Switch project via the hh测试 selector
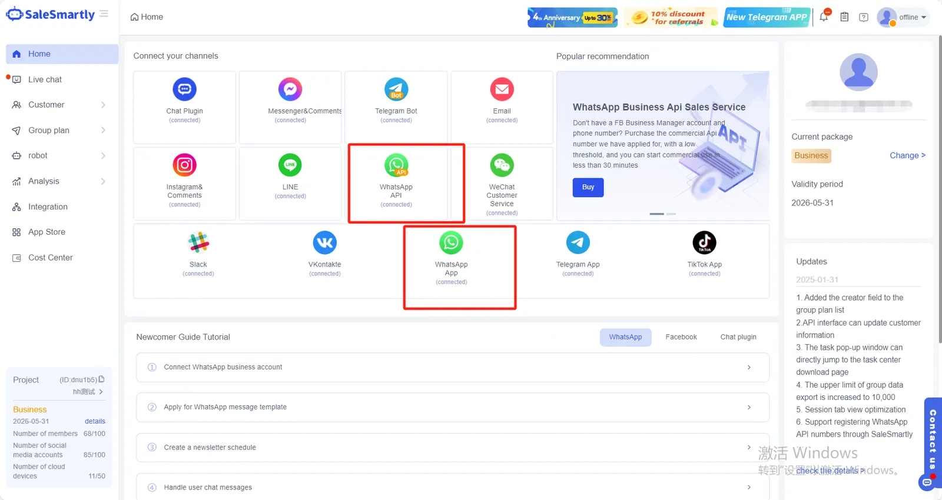942x500 pixels. pyautogui.click(x=88, y=392)
